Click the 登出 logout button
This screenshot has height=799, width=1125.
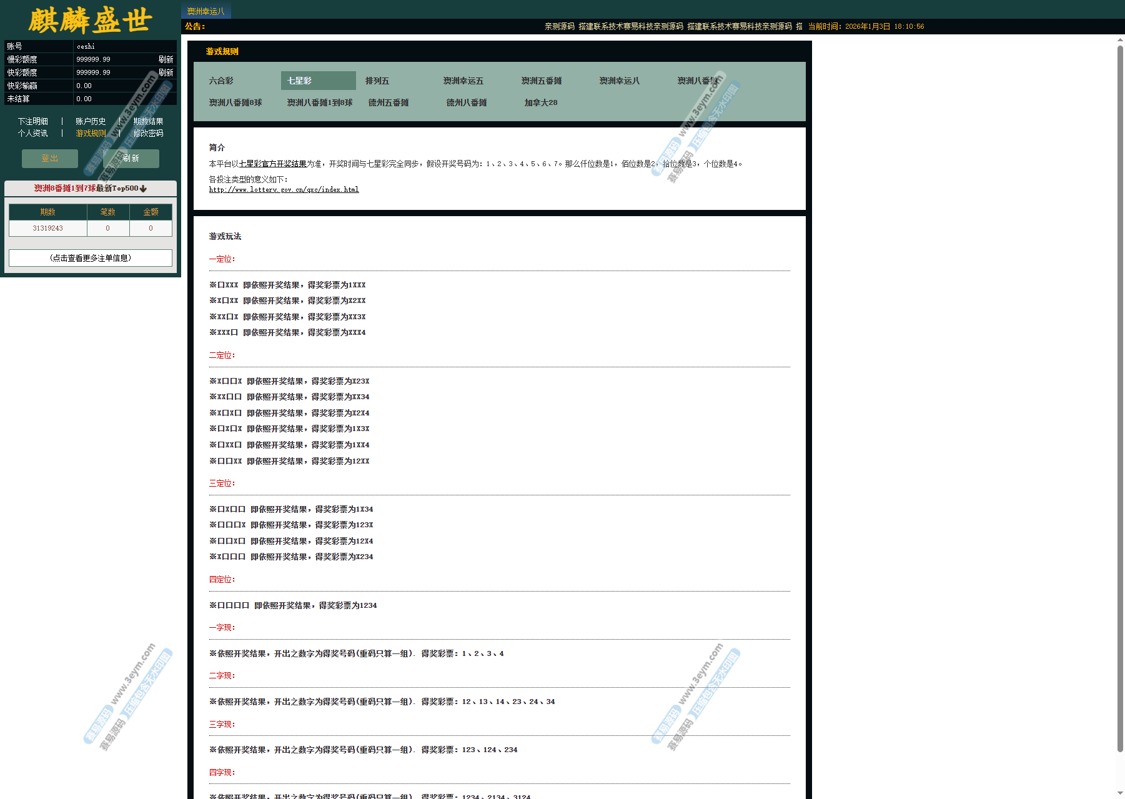(x=50, y=159)
